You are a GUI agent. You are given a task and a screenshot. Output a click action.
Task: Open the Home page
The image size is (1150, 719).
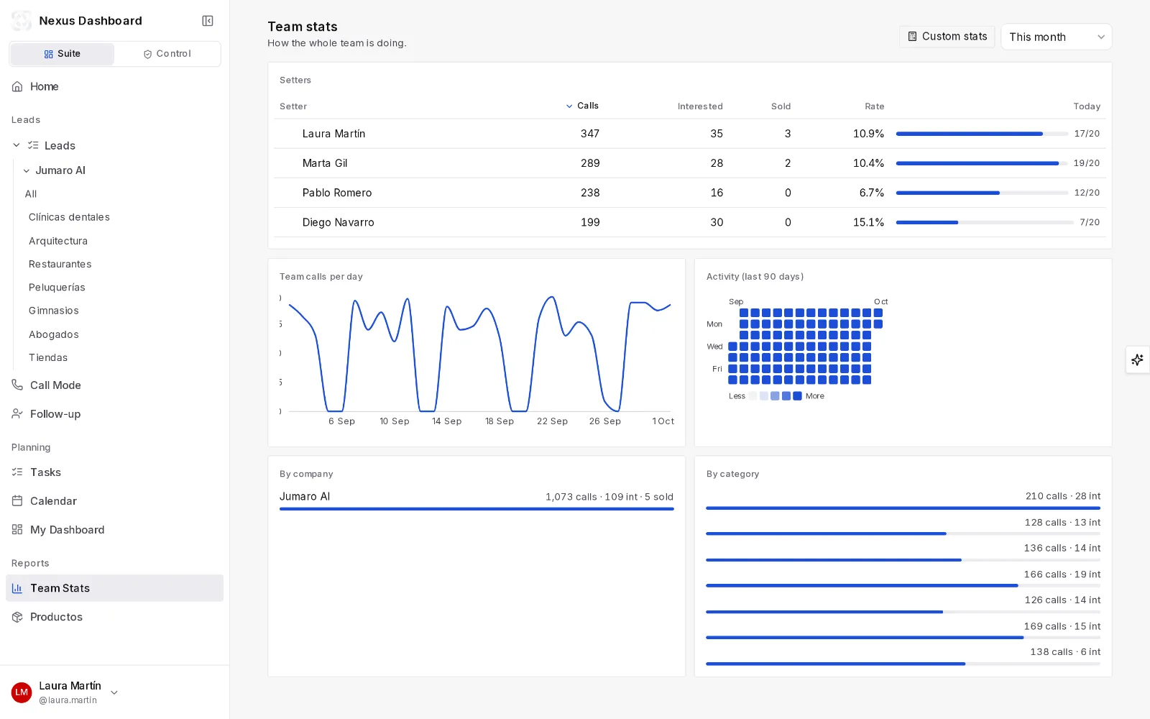point(115,86)
